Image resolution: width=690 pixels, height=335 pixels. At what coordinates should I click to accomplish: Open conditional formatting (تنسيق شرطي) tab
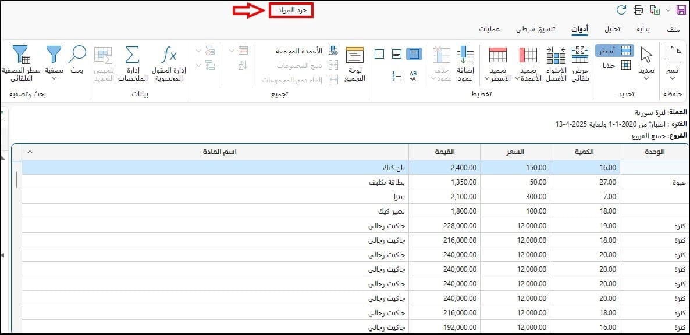pos(535,29)
